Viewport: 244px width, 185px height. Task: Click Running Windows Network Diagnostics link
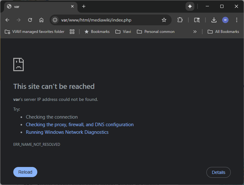(x=67, y=132)
